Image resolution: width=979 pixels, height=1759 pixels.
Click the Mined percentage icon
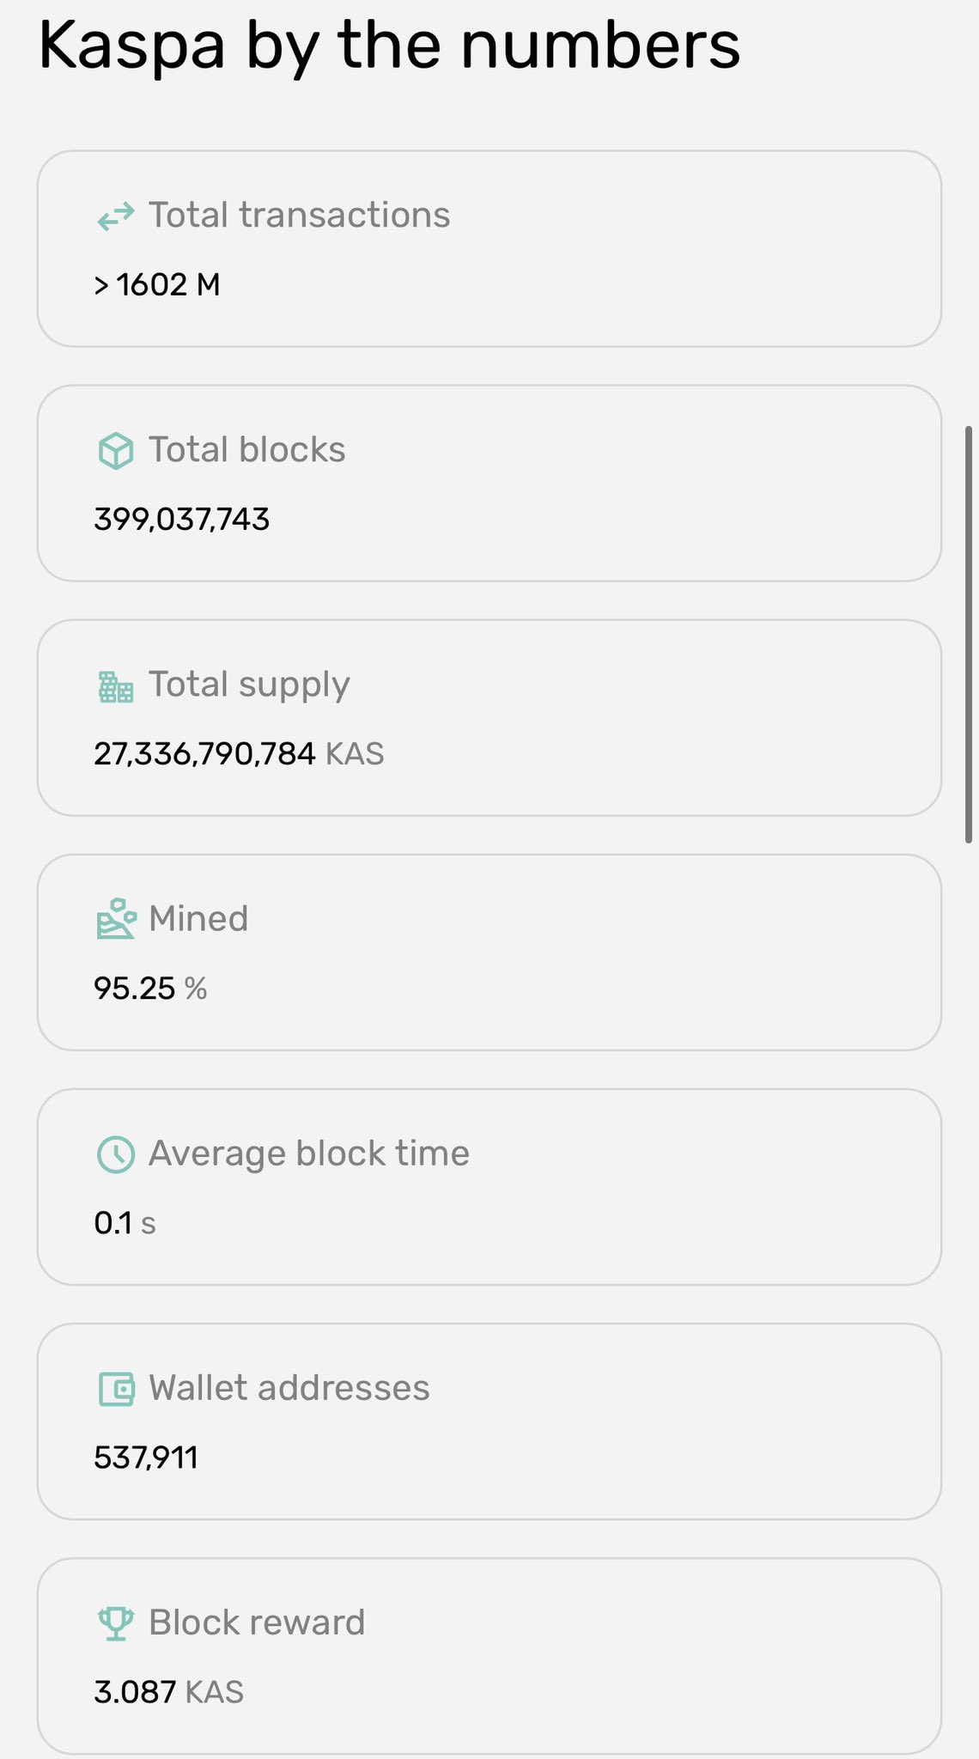tap(116, 919)
